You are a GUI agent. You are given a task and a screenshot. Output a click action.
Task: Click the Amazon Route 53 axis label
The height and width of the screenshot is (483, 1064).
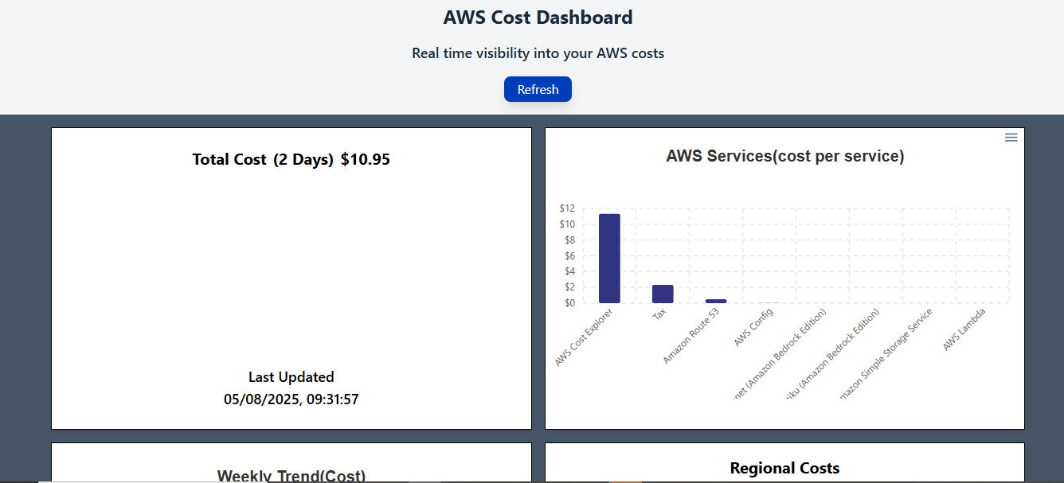point(690,336)
